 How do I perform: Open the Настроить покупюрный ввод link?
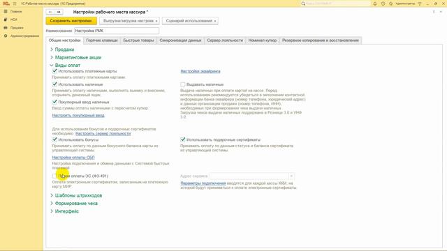[x=78, y=115]
